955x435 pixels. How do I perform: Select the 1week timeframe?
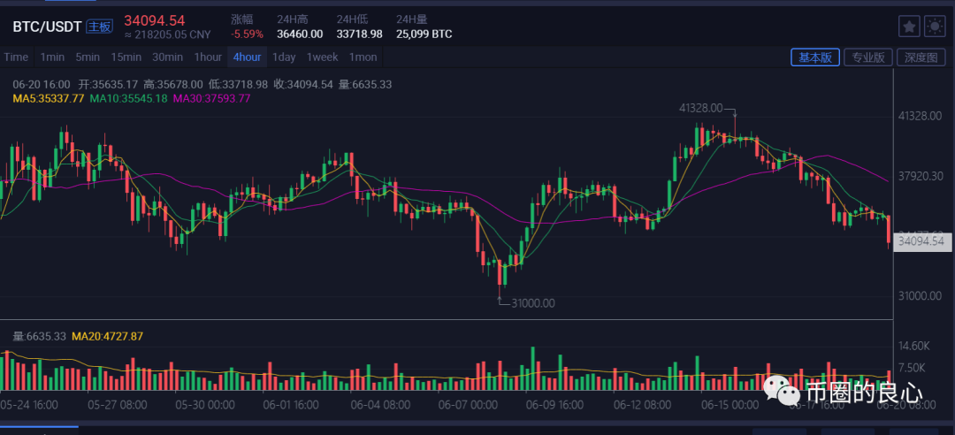[322, 57]
